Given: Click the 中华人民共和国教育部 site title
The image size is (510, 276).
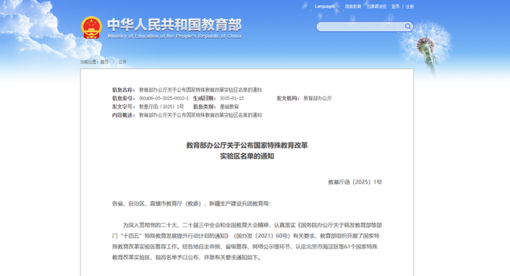Looking at the screenshot, I should point(174,25).
